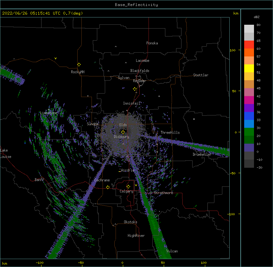The width and height of the screenshot is (273, 267).
Task: Click the RedDeer city label
Action: point(139,81)
